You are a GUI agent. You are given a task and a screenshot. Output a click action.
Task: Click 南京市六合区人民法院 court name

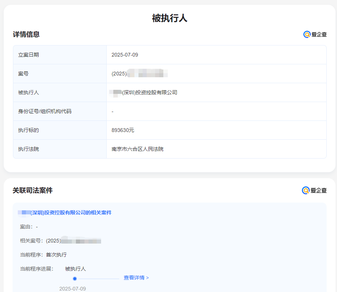[137, 149]
